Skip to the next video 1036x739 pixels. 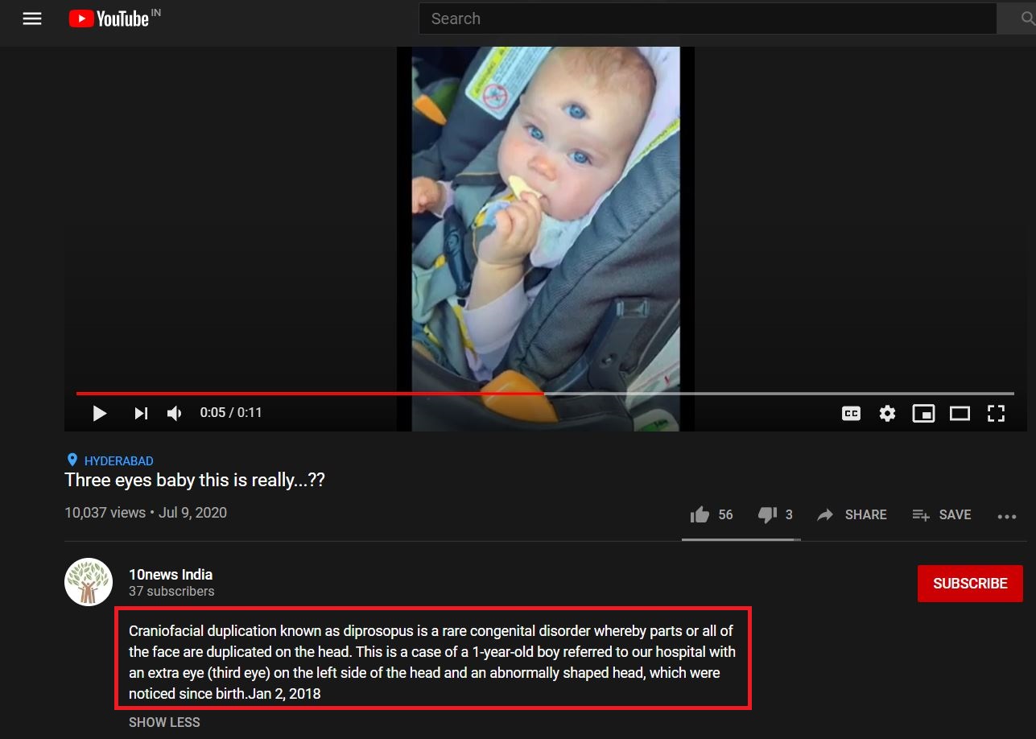click(141, 413)
